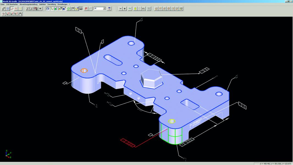Click the second magnifier zoom icon

32,9
